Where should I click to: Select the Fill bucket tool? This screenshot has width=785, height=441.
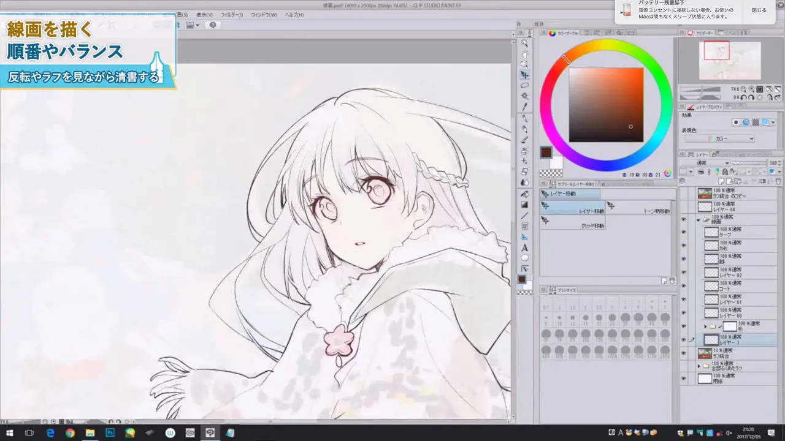[x=524, y=194]
